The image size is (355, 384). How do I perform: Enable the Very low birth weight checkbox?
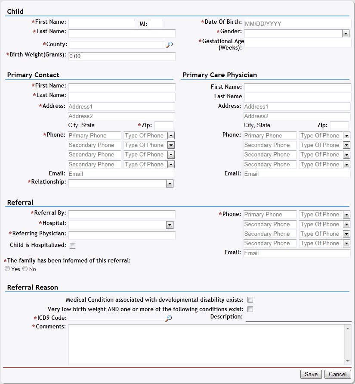click(250, 309)
